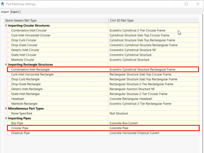The height and width of the screenshot is (153, 204).
Task: Click the Eccentric Cylindrical 2-Tier Rectangular Frame value
Action: pyautogui.click(x=141, y=104)
